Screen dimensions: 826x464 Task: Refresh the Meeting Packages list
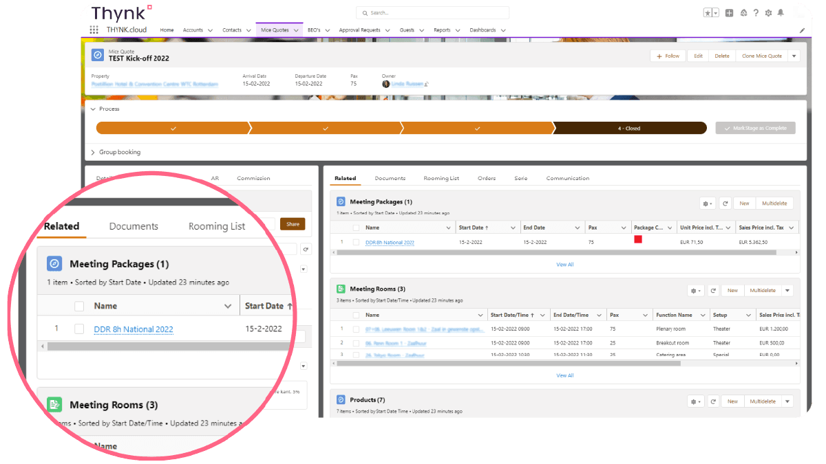point(725,203)
